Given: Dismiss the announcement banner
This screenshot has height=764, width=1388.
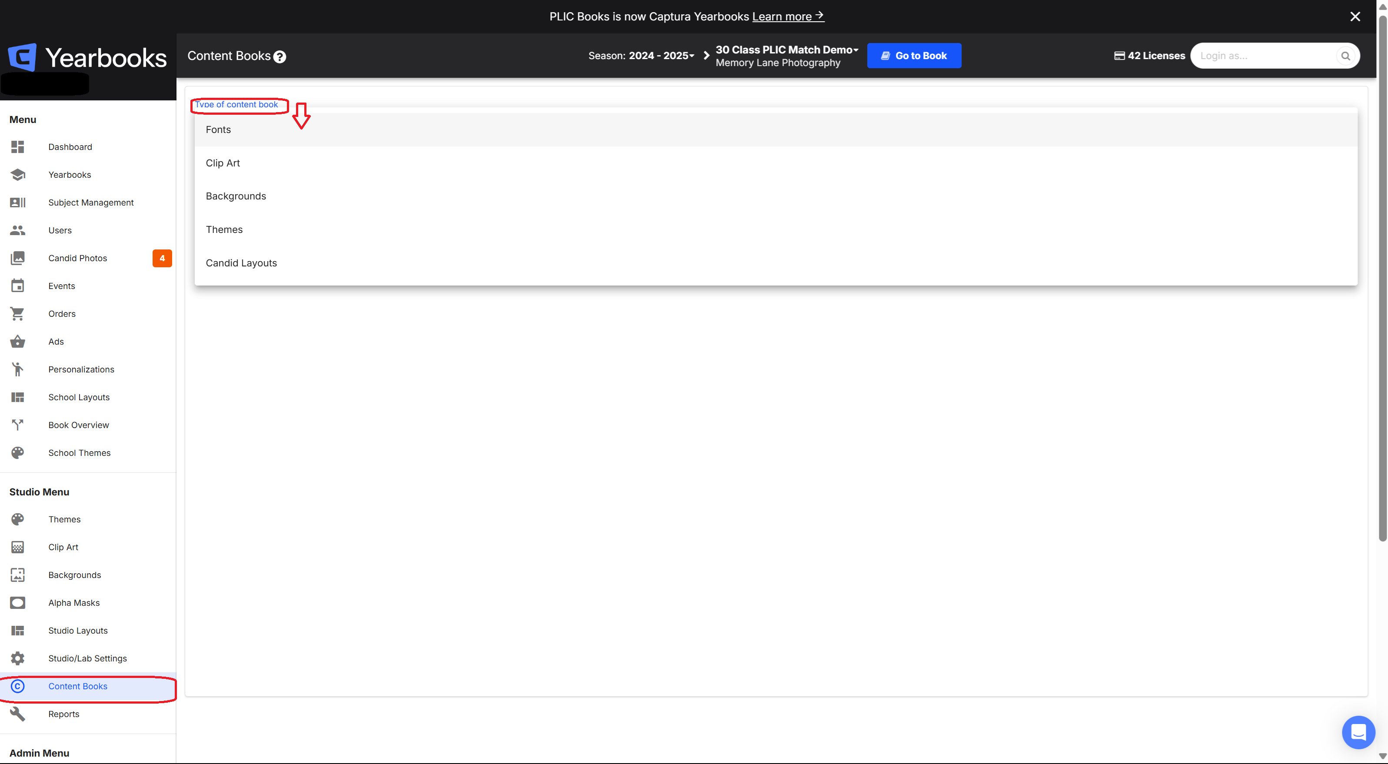Looking at the screenshot, I should point(1355,17).
